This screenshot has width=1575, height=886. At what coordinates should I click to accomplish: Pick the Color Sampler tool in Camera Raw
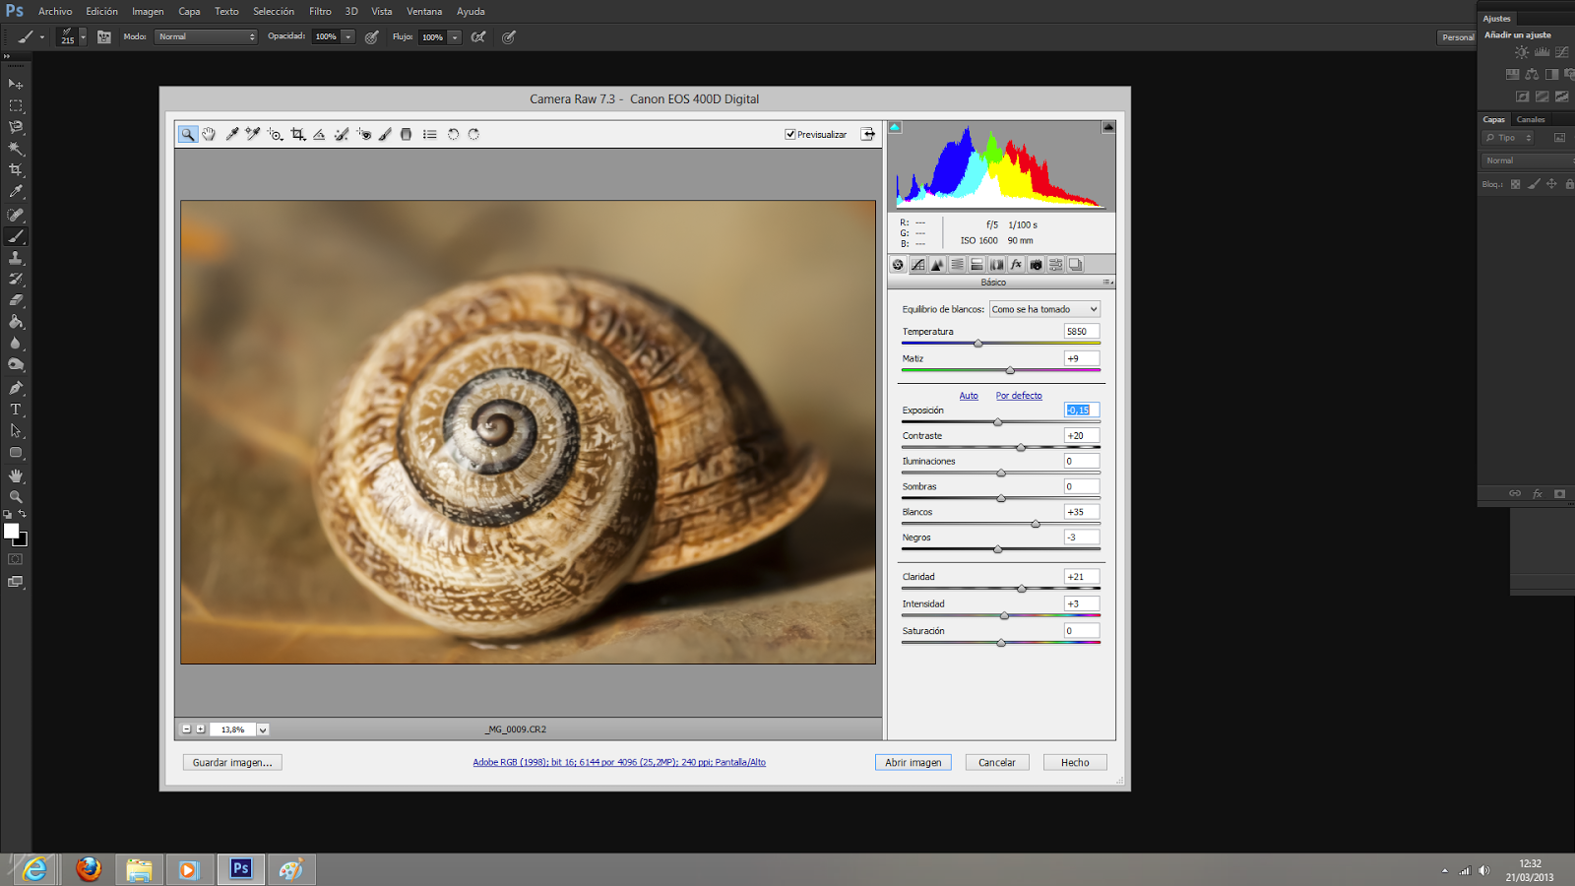coord(253,134)
